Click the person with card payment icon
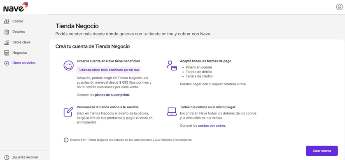The width and height of the screenshot is (345, 160). coord(172,66)
